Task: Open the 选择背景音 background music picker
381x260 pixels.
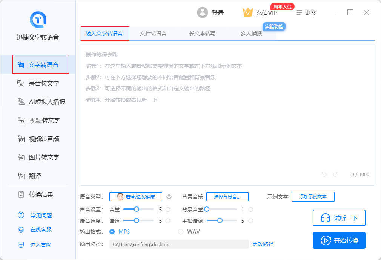Action: tap(227, 197)
